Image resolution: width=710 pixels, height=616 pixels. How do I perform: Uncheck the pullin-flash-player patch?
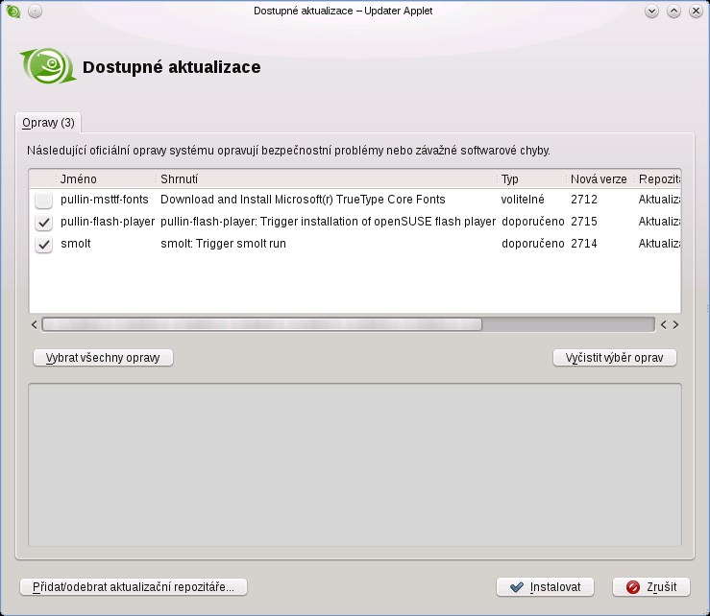tap(43, 222)
